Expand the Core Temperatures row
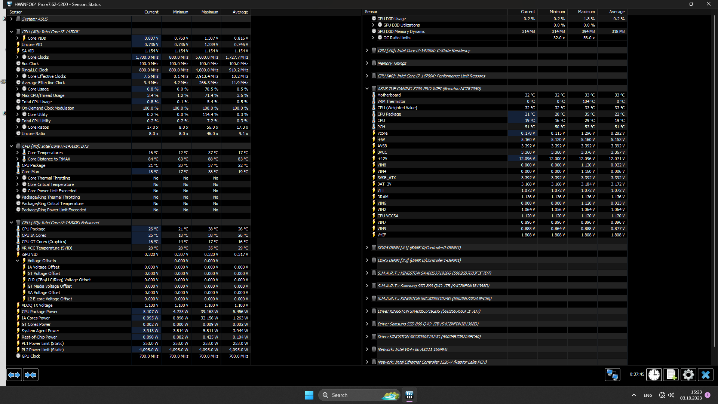The image size is (718, 404). [x=17, y=153]
